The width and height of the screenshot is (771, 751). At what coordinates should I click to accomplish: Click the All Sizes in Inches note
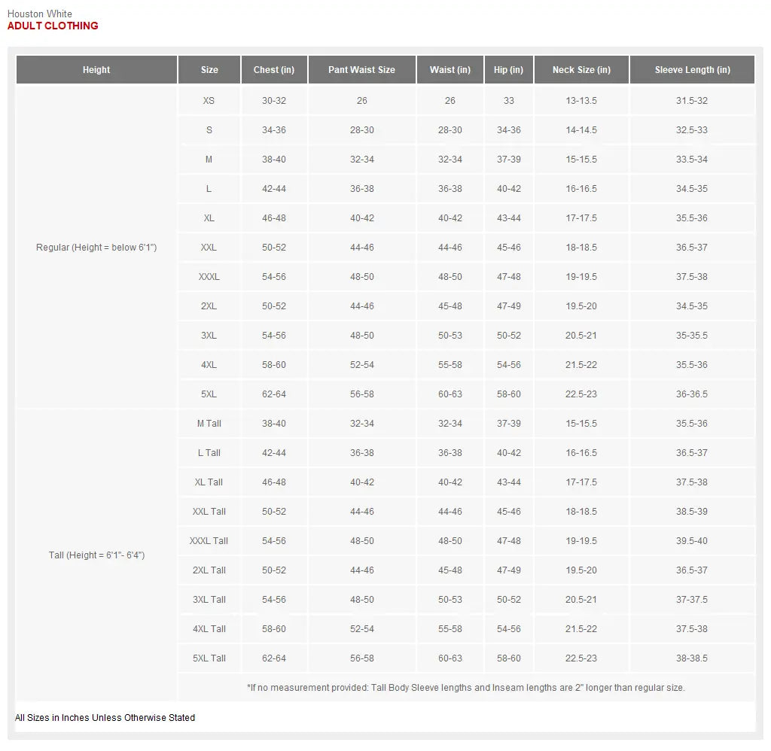(x=105, y=718)
